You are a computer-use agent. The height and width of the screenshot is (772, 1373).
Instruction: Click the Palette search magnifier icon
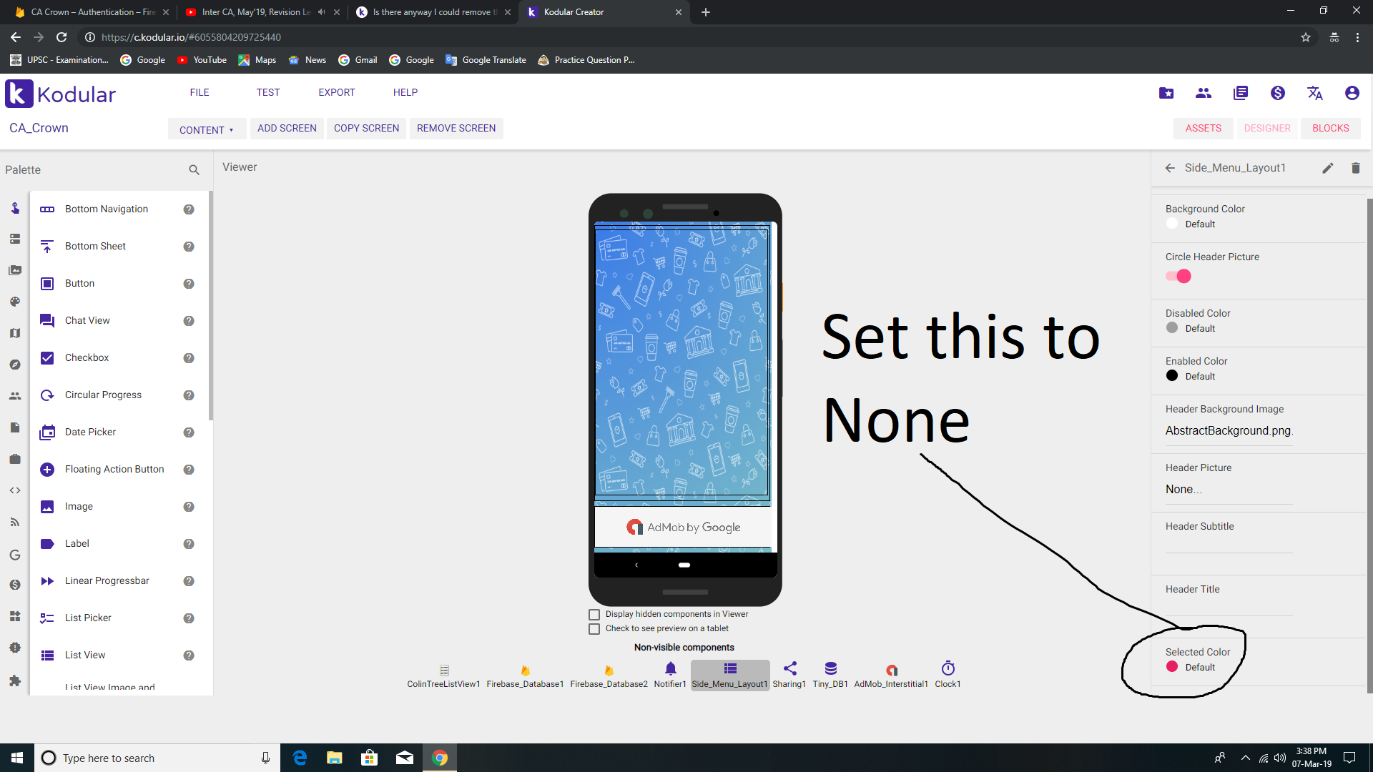[194, 170]
